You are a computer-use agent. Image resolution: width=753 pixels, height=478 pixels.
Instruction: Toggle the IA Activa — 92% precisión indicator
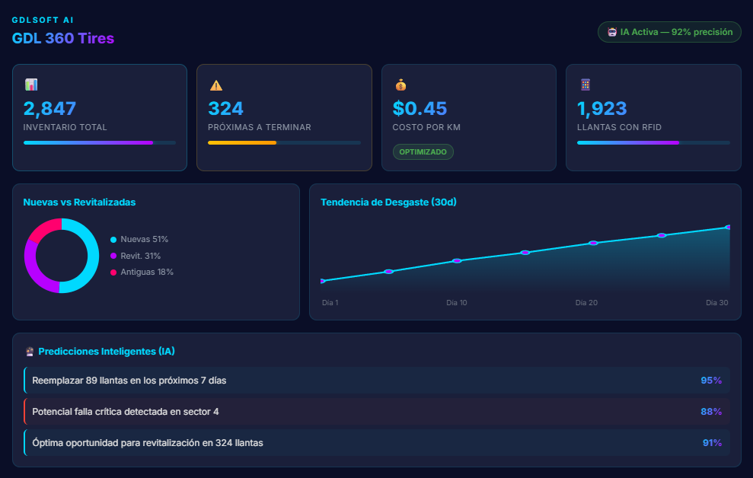669,32
